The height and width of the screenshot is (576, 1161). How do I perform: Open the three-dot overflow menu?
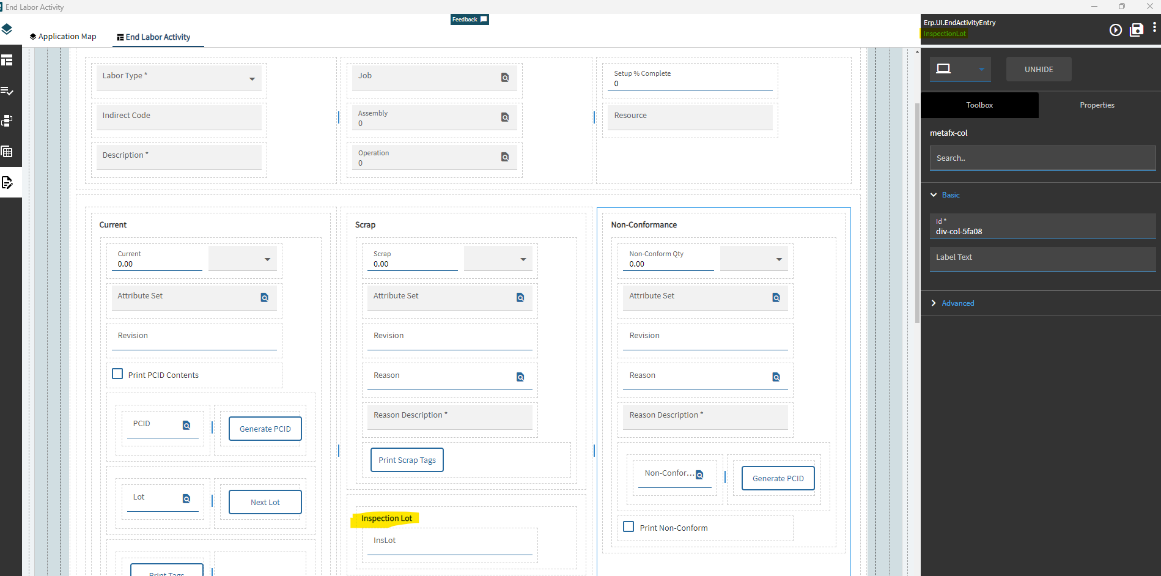point(1154,28)
